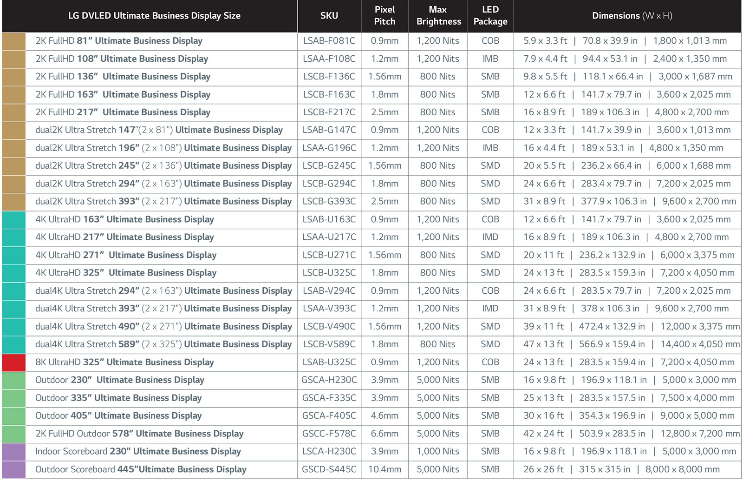Click the LED Package column header
Image resolution: width=743 pixels, height=481 pixels.
[490, 16]
